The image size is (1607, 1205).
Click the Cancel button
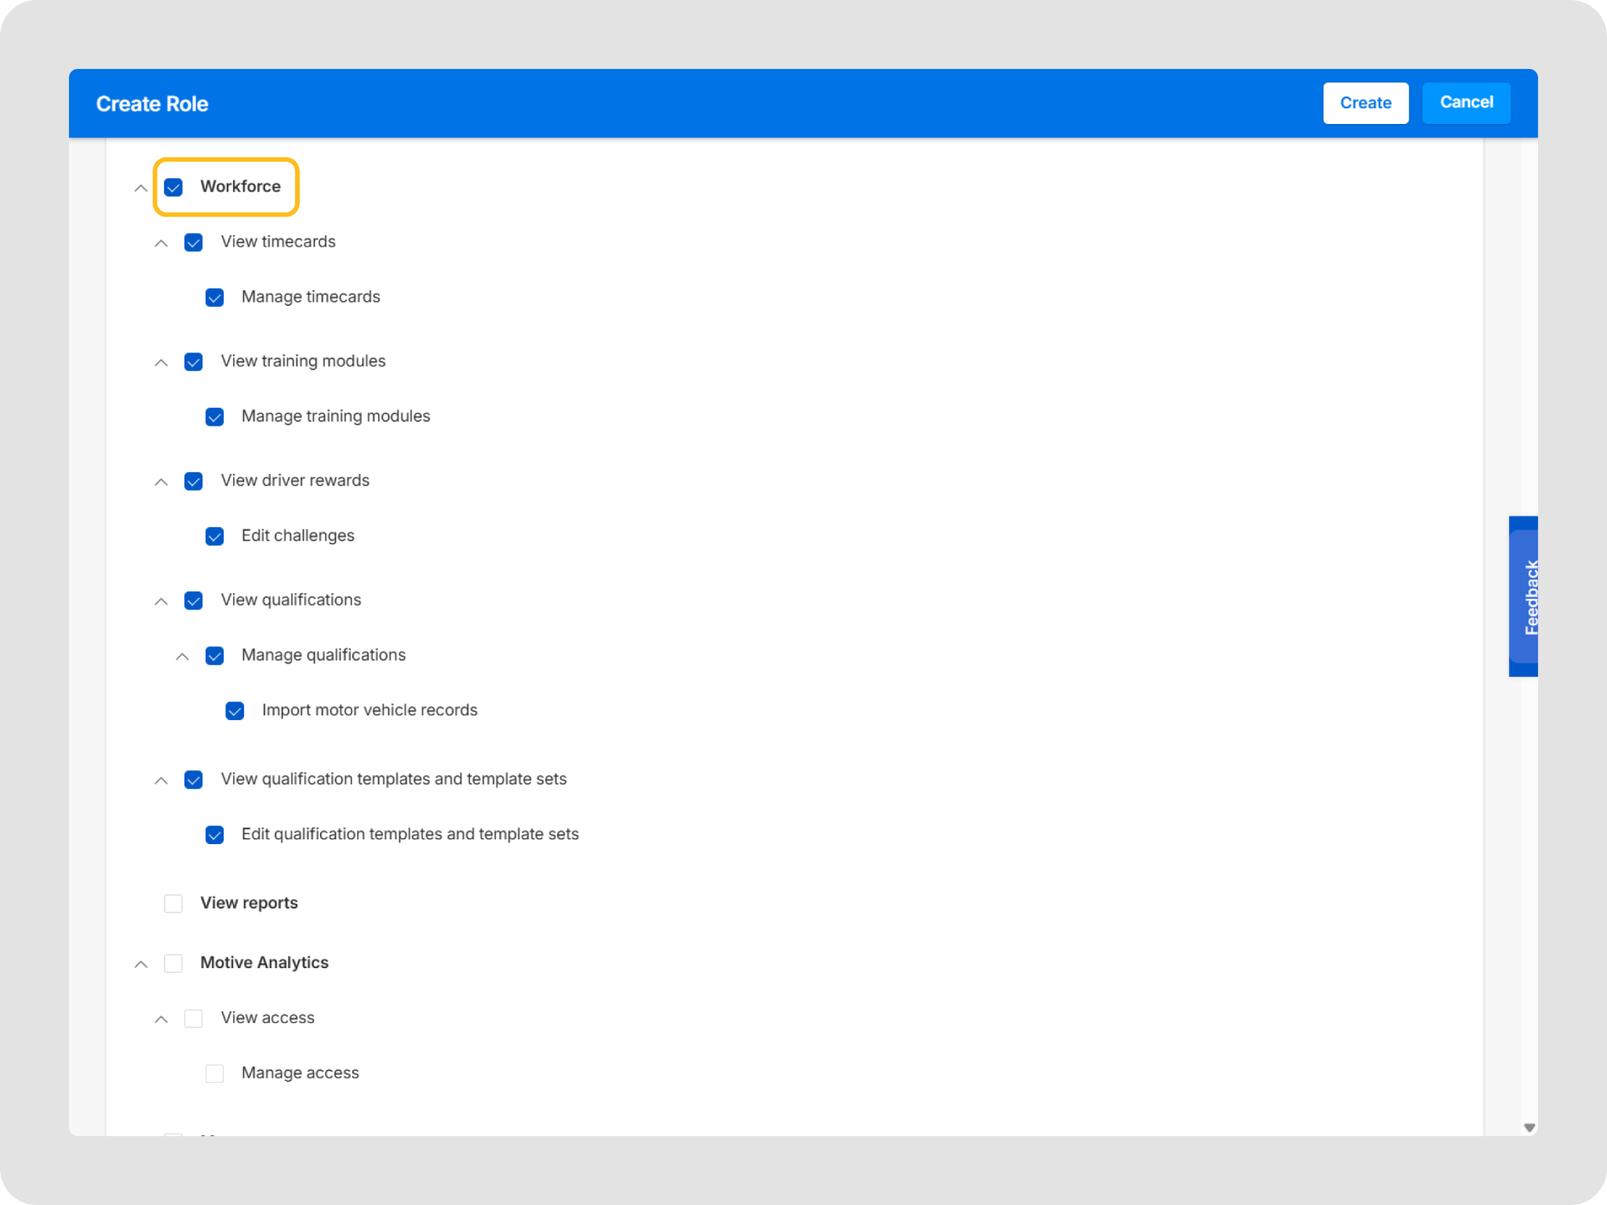[x=1466, y=103]
